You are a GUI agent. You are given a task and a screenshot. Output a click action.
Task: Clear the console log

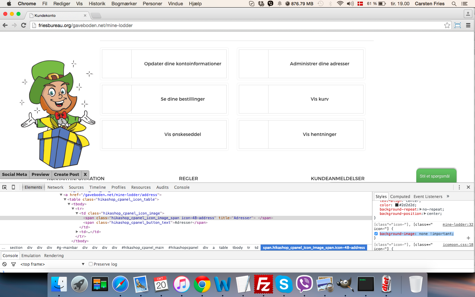pyautogui.click(x=5, y=264)
